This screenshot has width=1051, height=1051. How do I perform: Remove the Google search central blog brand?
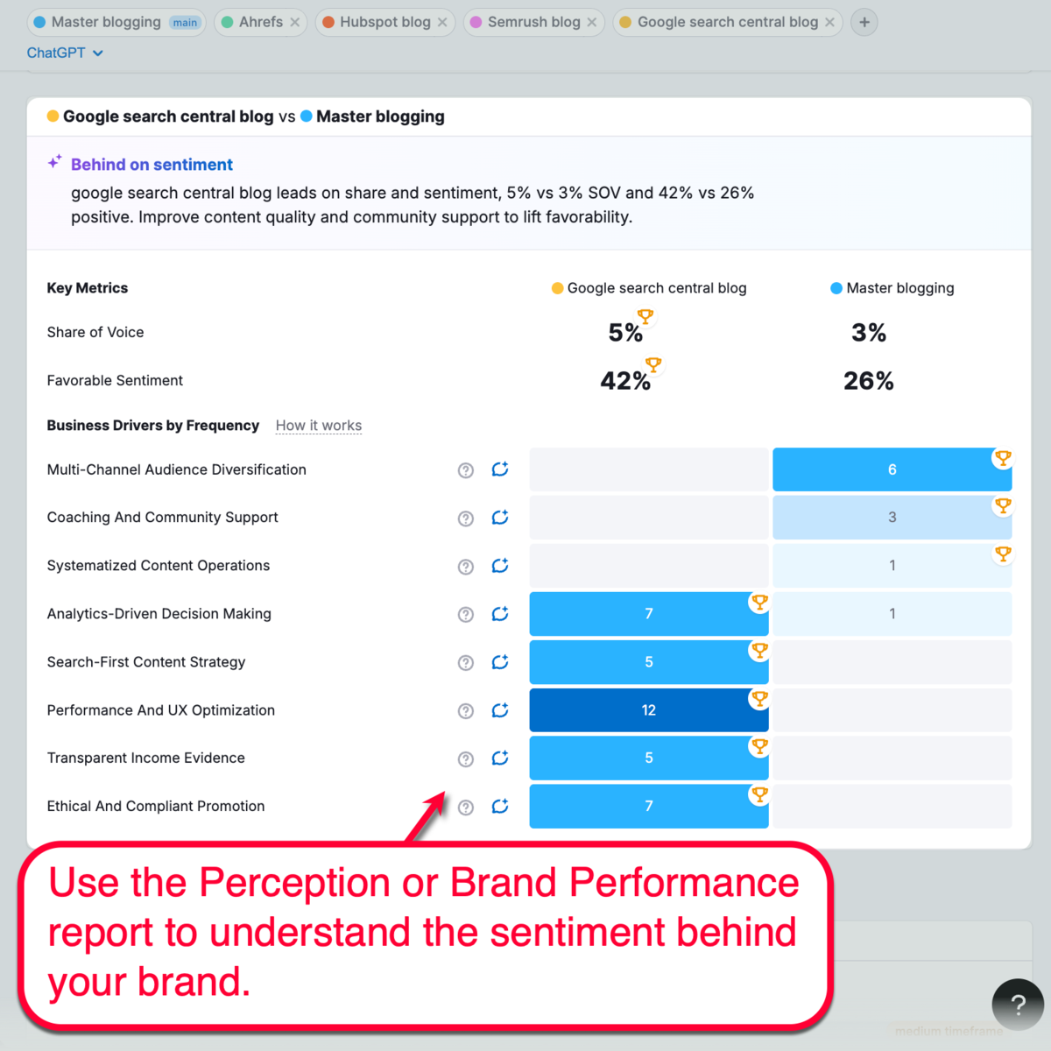830,22
